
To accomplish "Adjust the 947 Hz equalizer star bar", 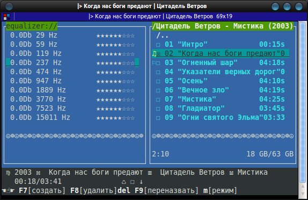I will point(115,82).
